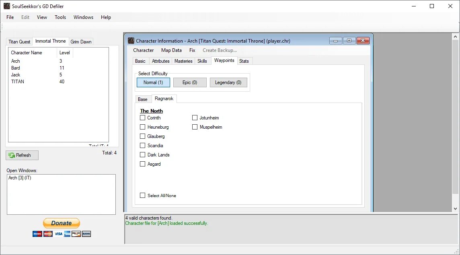Close the Character Information child window
The height and width of the screenshot is (255, 460).
(363, 41)
